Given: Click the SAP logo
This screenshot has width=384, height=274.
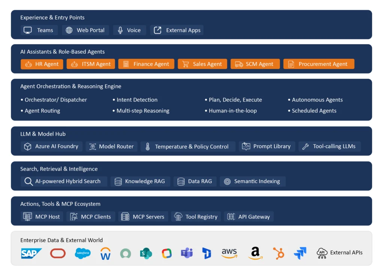Looking at the screenshot, I should tap(31, 253).
